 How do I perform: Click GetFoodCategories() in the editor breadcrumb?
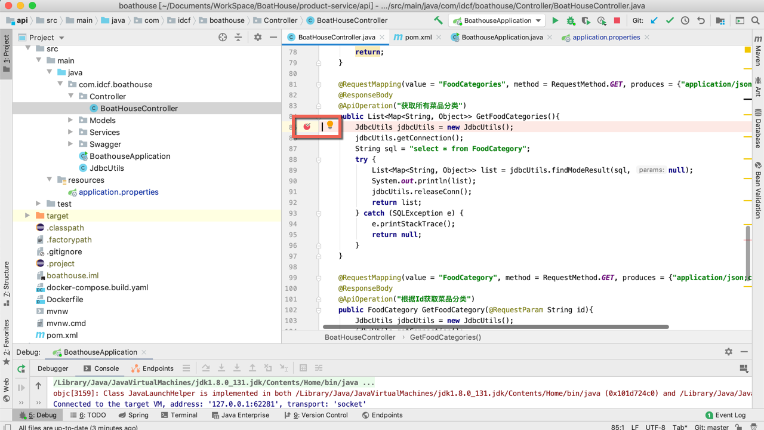[445, 337]
